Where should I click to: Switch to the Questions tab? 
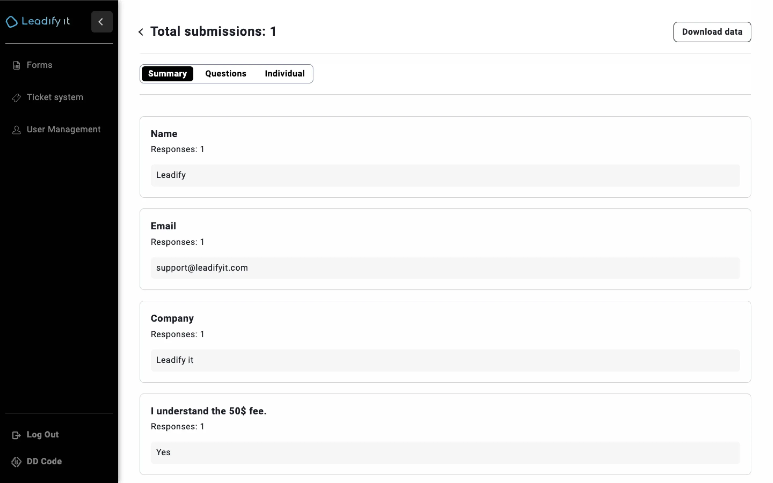coord(226,73)
